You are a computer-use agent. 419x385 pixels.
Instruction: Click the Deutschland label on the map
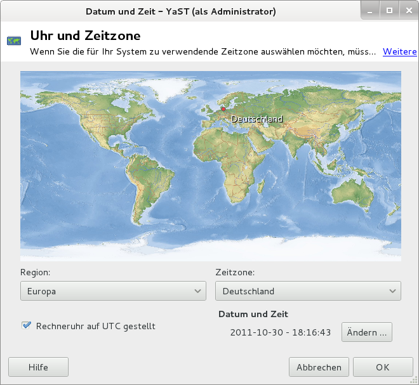coord(256,119)
